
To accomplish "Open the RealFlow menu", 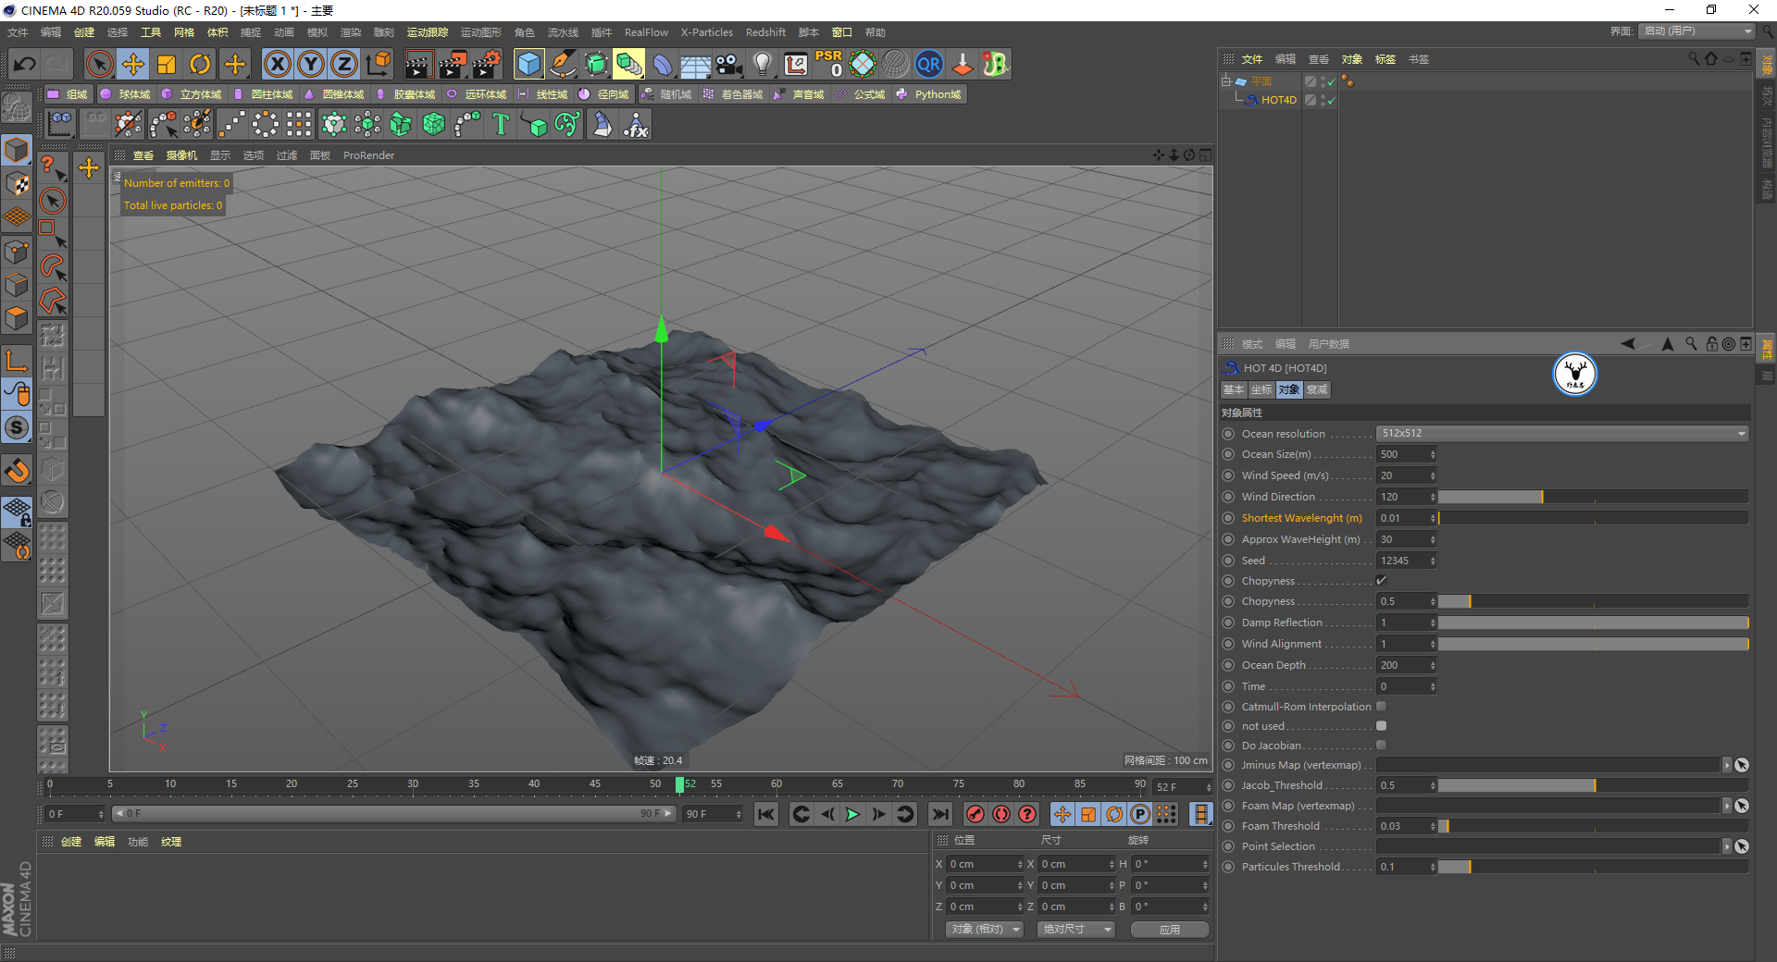I will 645,32.
